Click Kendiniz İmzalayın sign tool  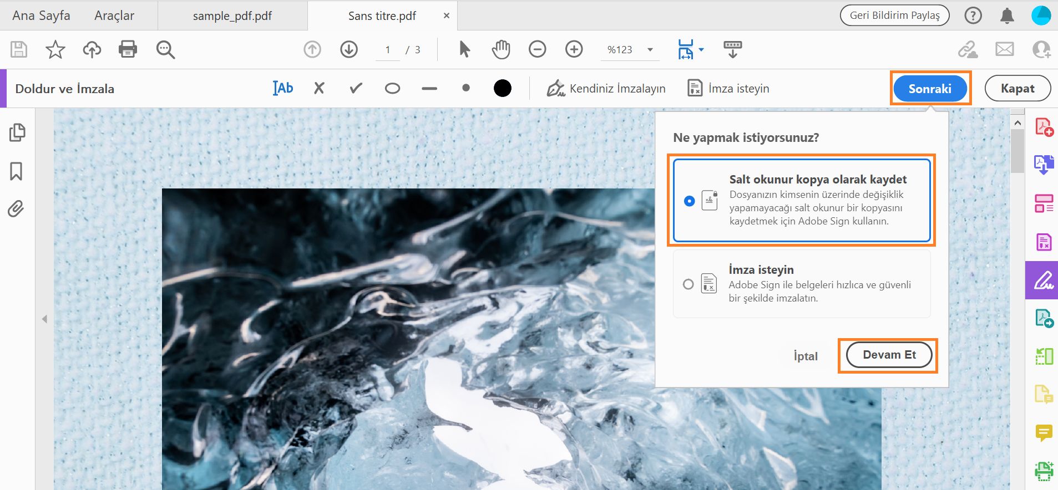pos(606,88)
